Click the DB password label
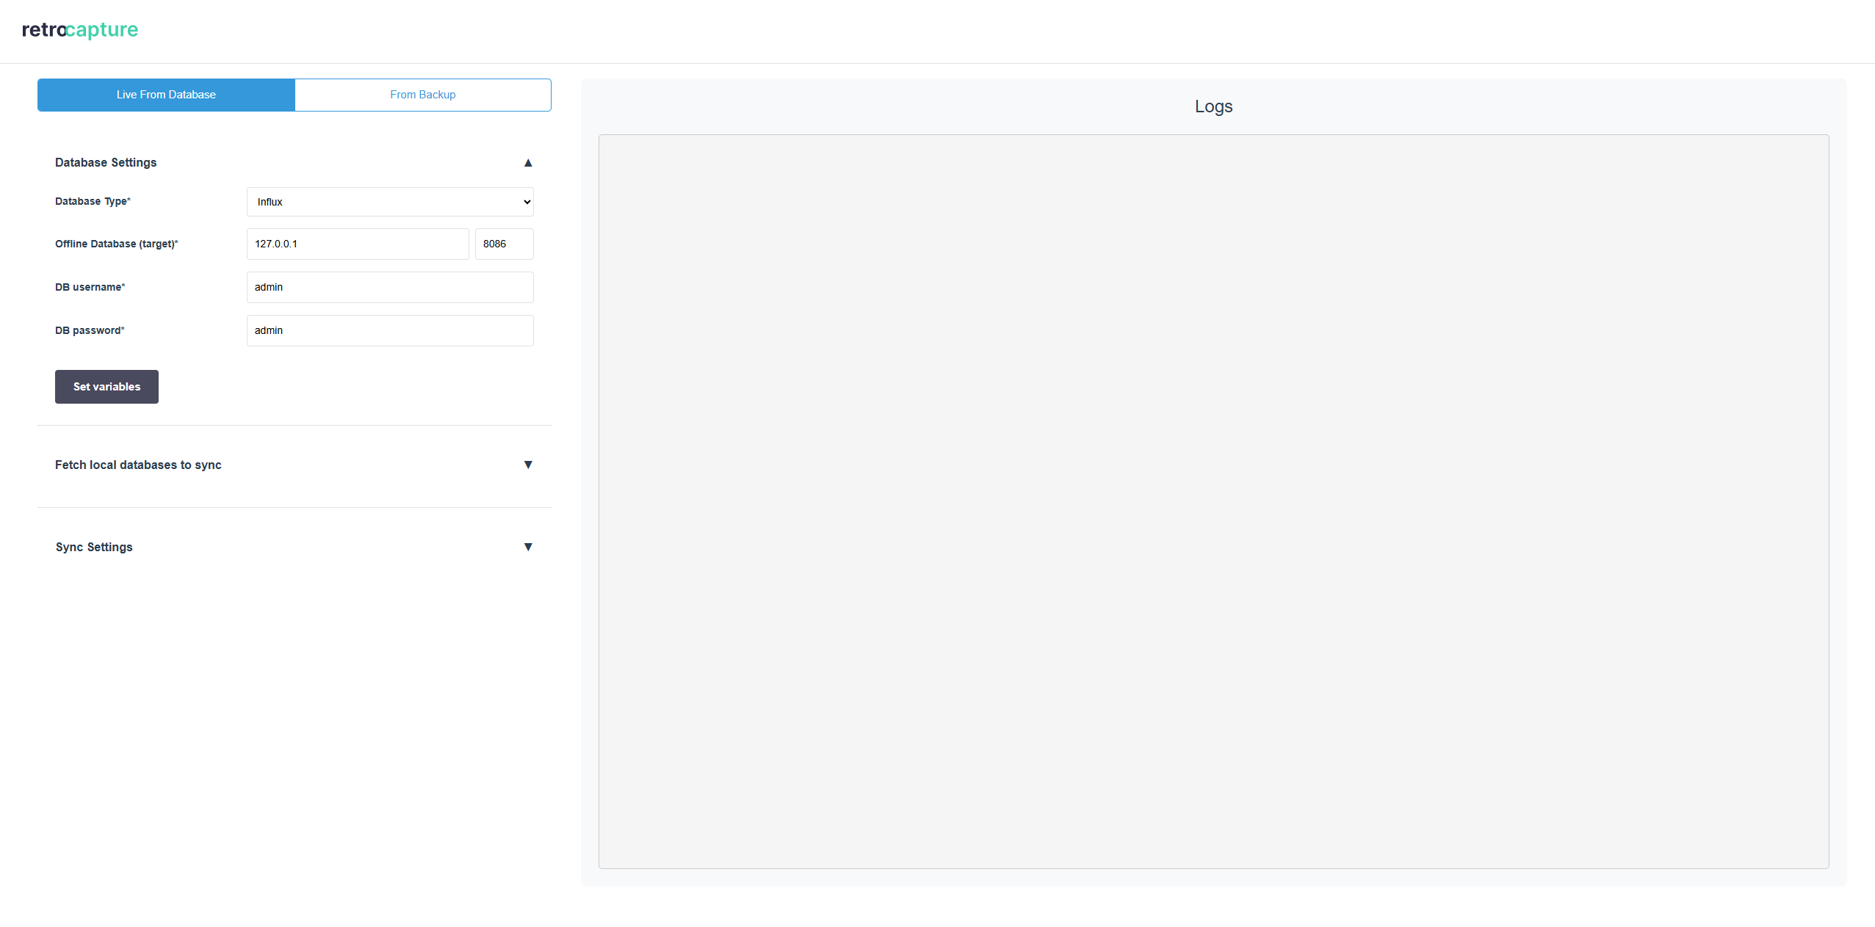 pyautogui.click(x=90, y=330)
